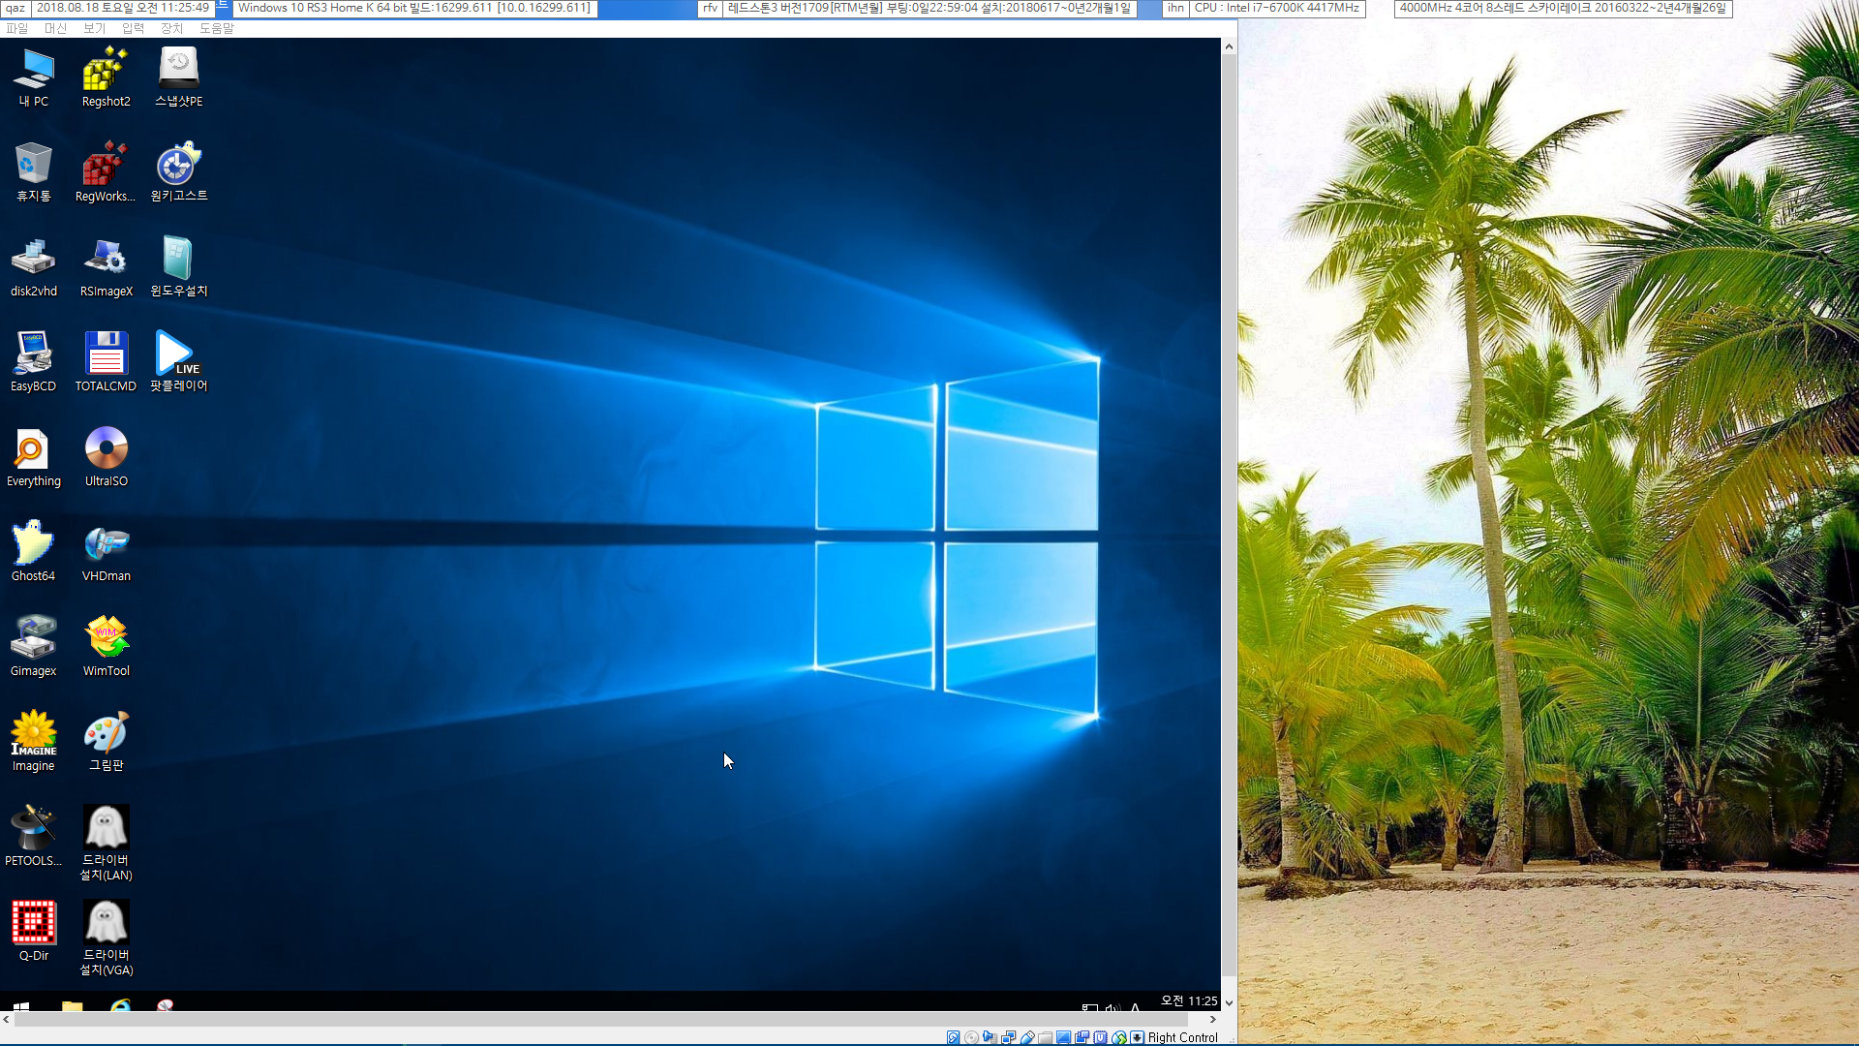The image size is (1859, 1046).
Task: Open the 머신 menu
Action: pos(56,28)
